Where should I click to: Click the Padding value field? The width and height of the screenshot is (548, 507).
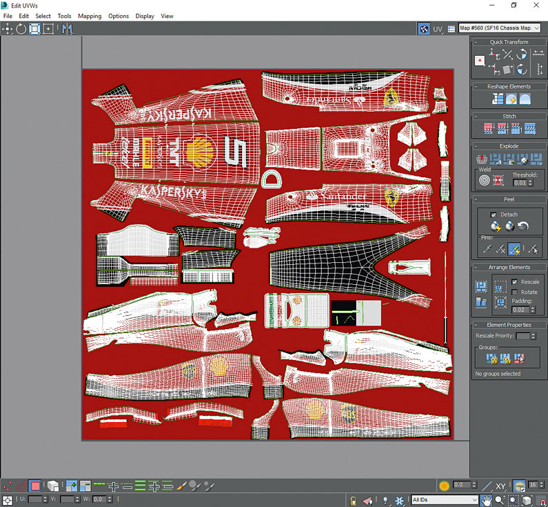click(x=520, y=310)
